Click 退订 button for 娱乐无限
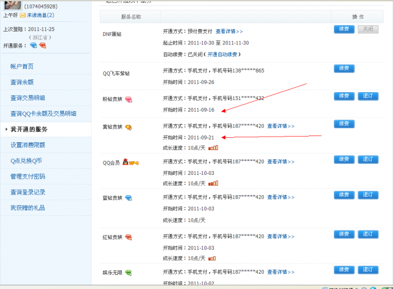The width and height of the screenshot is (393, 289). [368, 270]
